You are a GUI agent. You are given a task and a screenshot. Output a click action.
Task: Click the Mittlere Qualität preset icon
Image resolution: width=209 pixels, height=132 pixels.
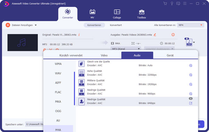[x=82, y=83]
